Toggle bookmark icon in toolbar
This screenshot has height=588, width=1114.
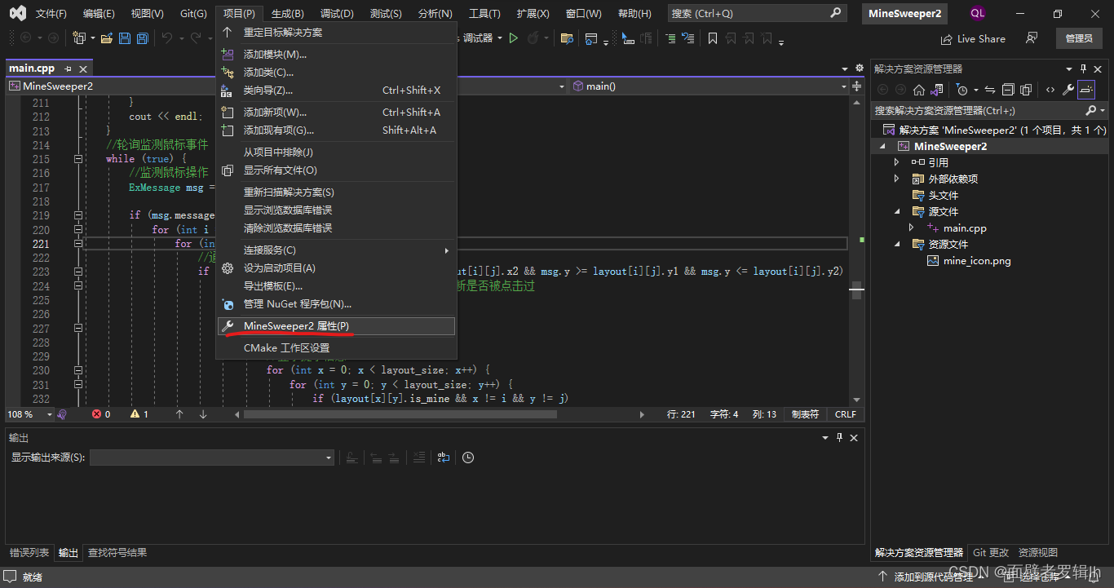pyautogui.click(x=713, y=38)
